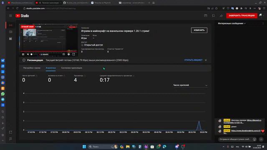Click the red preview progress bar
The height and width of the screenshot is (150, 267).
tap(48, 51)
